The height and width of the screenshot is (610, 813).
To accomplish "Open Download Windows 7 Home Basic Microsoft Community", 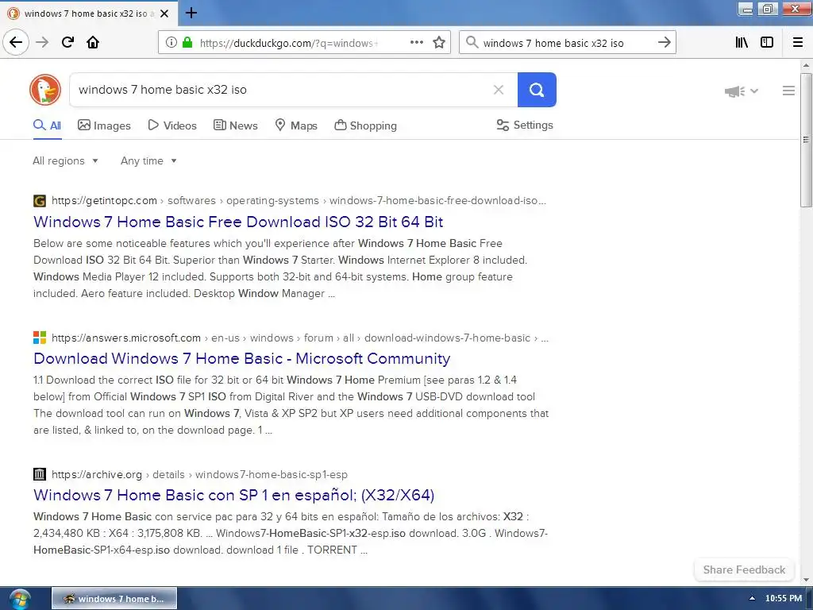I will coord(241,358).
